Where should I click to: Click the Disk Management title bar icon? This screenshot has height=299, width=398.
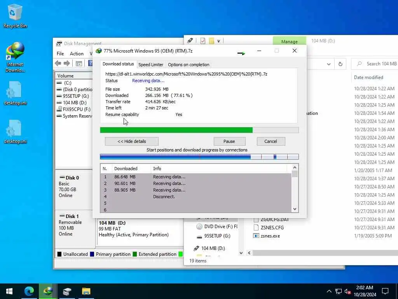click(x=59, y=44)
